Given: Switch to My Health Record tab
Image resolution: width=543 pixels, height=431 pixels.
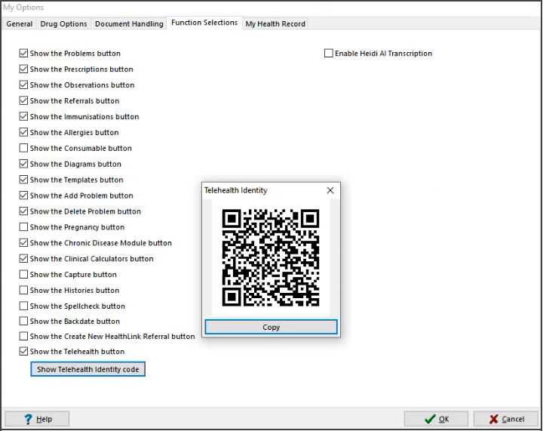Looking at the screenshot, I should click(x=275, y=24).
